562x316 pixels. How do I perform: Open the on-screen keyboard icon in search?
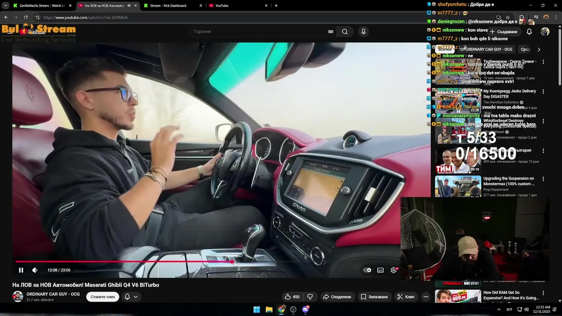(331, 32)
